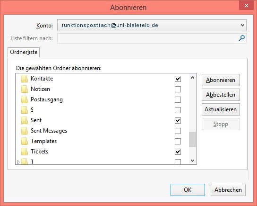257x206 pixels.
Task: Uncheck the Tickets subscription checkbox
Action: click(x=178, y=152)
